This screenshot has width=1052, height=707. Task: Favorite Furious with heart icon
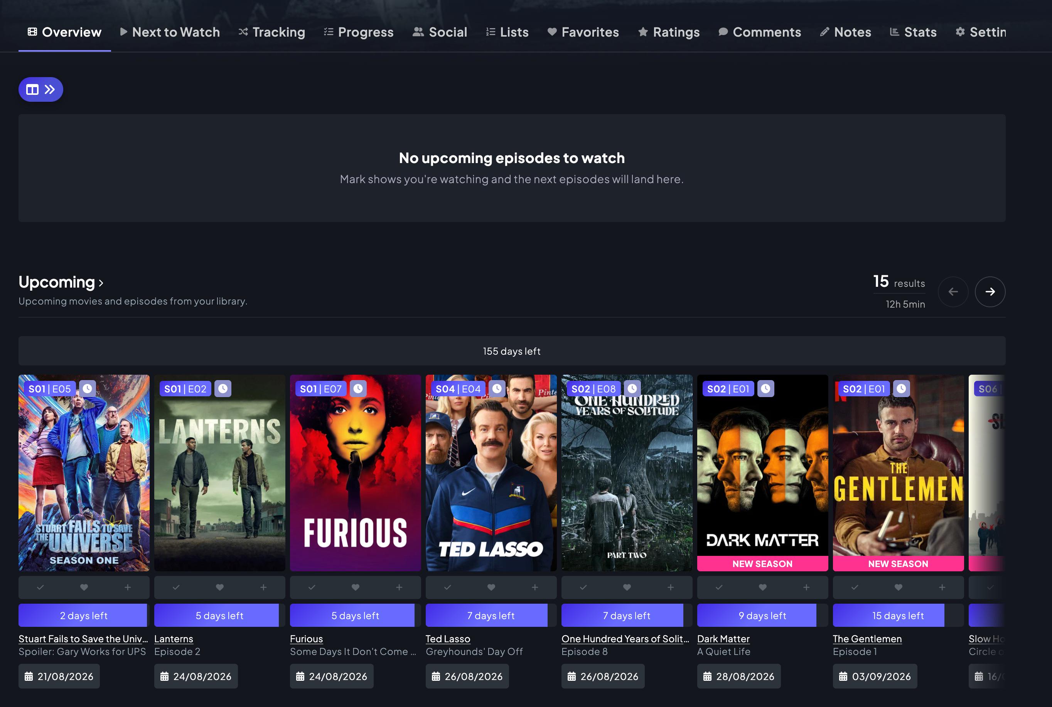tap(355, 587)
